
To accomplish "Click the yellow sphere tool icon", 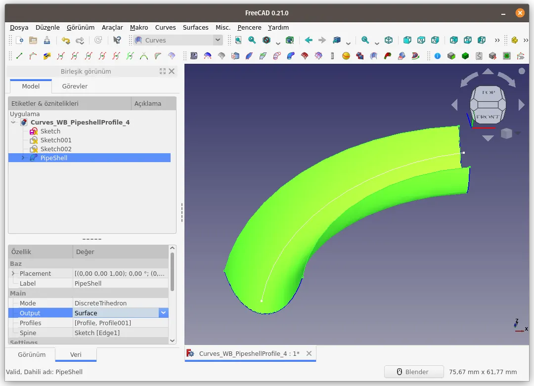I will (x=346, y=56).
